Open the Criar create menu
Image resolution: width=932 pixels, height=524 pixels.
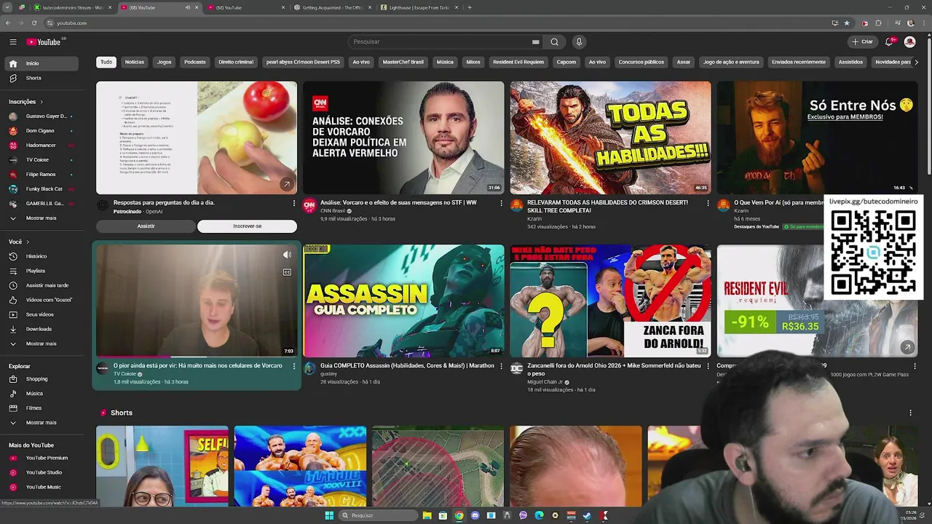coord(862,41)
